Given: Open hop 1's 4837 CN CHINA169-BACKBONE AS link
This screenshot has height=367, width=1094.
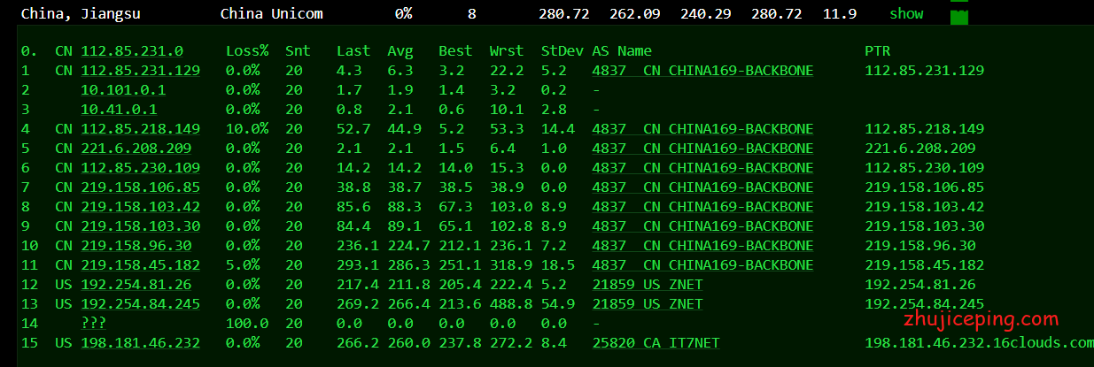Looking at the screenshot, I should click(x=702, y=71).
